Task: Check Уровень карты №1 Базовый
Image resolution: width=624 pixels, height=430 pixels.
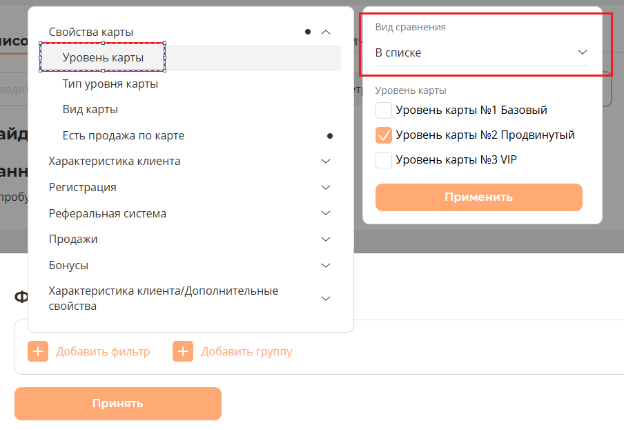Action: [384, 110]
